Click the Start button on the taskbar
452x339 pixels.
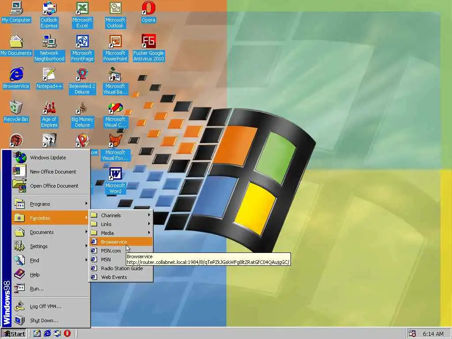14,334
